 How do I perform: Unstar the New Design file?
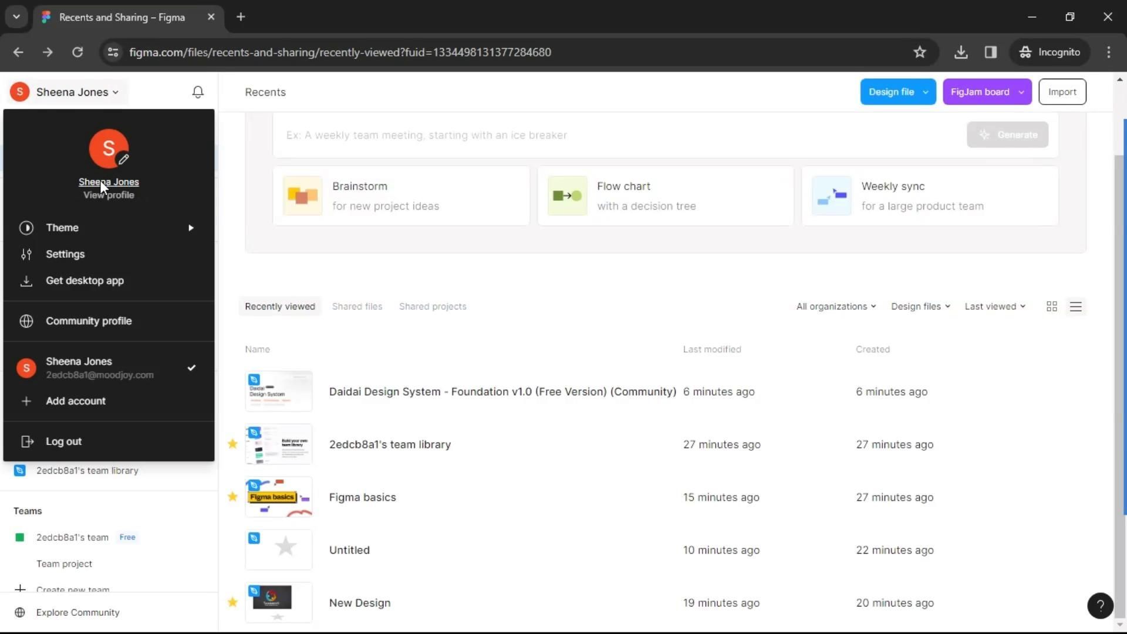pos(232,602)
